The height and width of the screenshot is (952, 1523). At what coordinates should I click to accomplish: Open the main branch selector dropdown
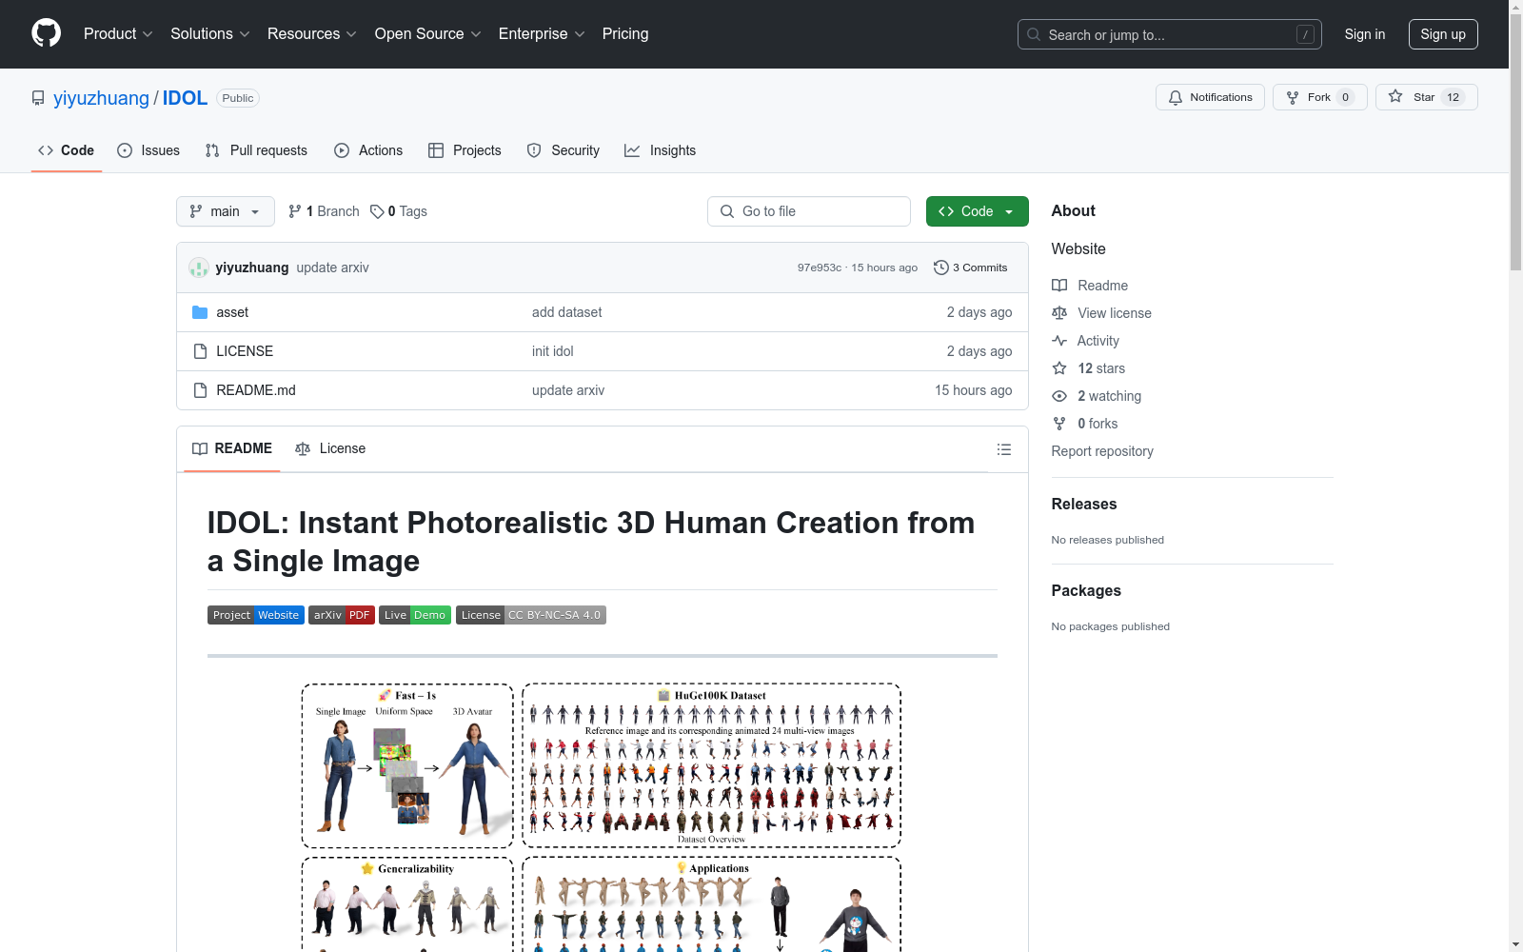click(226, 211)
